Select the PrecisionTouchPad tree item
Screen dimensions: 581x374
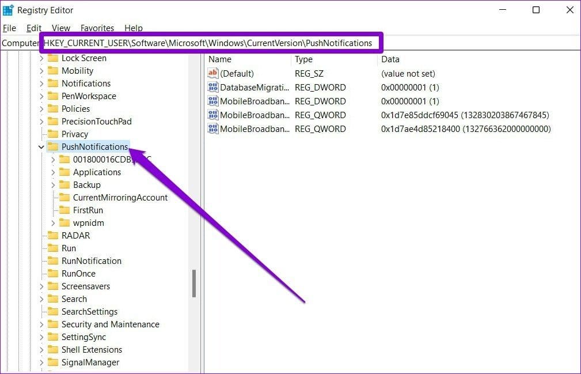pyautogui.click(x=96, y=122)
